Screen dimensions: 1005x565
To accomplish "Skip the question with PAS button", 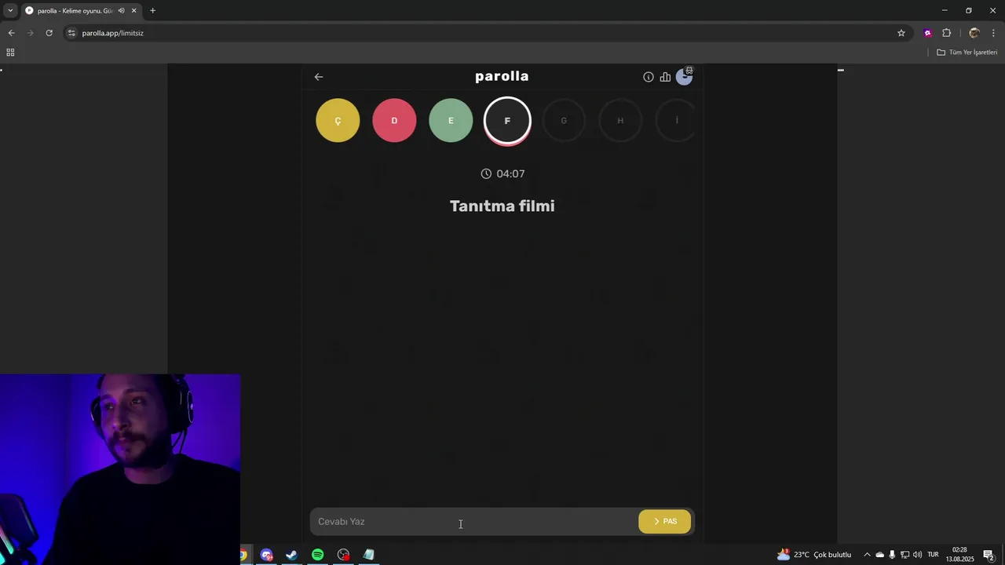I will coord(665,522).
